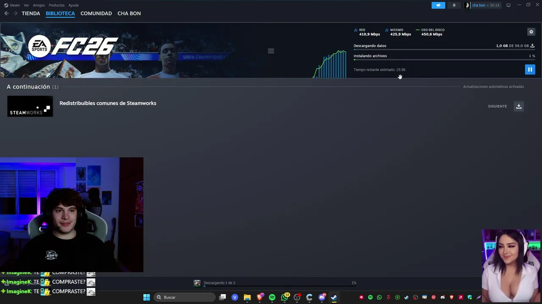Go to the TIENDA tab
The image size is (542, 304).
coord(31,14)
